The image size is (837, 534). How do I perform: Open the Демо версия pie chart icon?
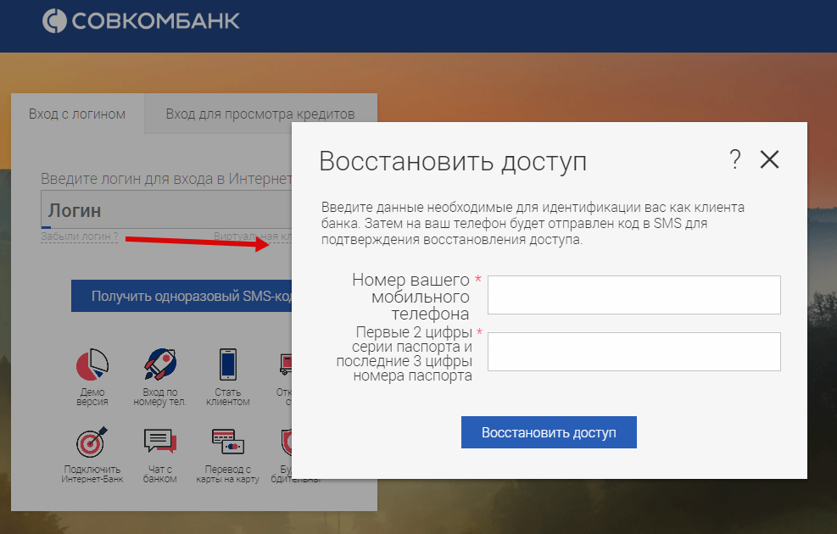click(92, 364)
